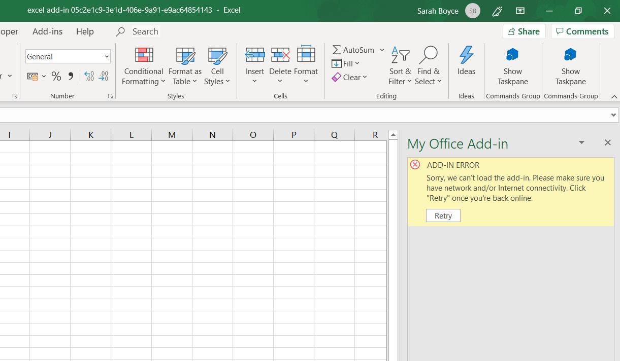The height and width of the screenshot is (361, 620).
Task: Click the Search box
Action: (145, 31)
